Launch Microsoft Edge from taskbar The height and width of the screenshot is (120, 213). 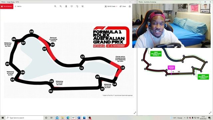[68, 118]
